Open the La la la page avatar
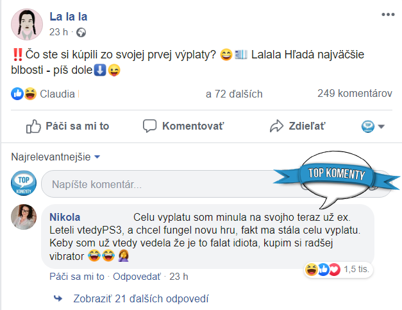The width and height of the screenshot is (402, 310). click(27, 24)
